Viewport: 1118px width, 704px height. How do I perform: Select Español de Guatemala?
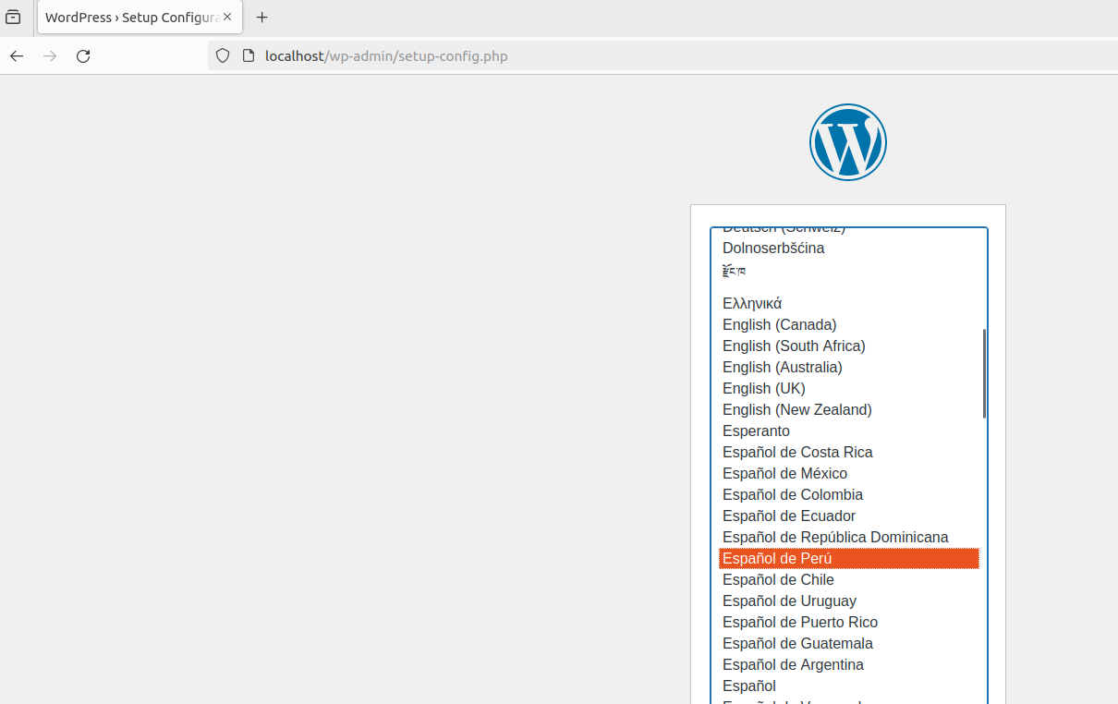tap(848, 643)
